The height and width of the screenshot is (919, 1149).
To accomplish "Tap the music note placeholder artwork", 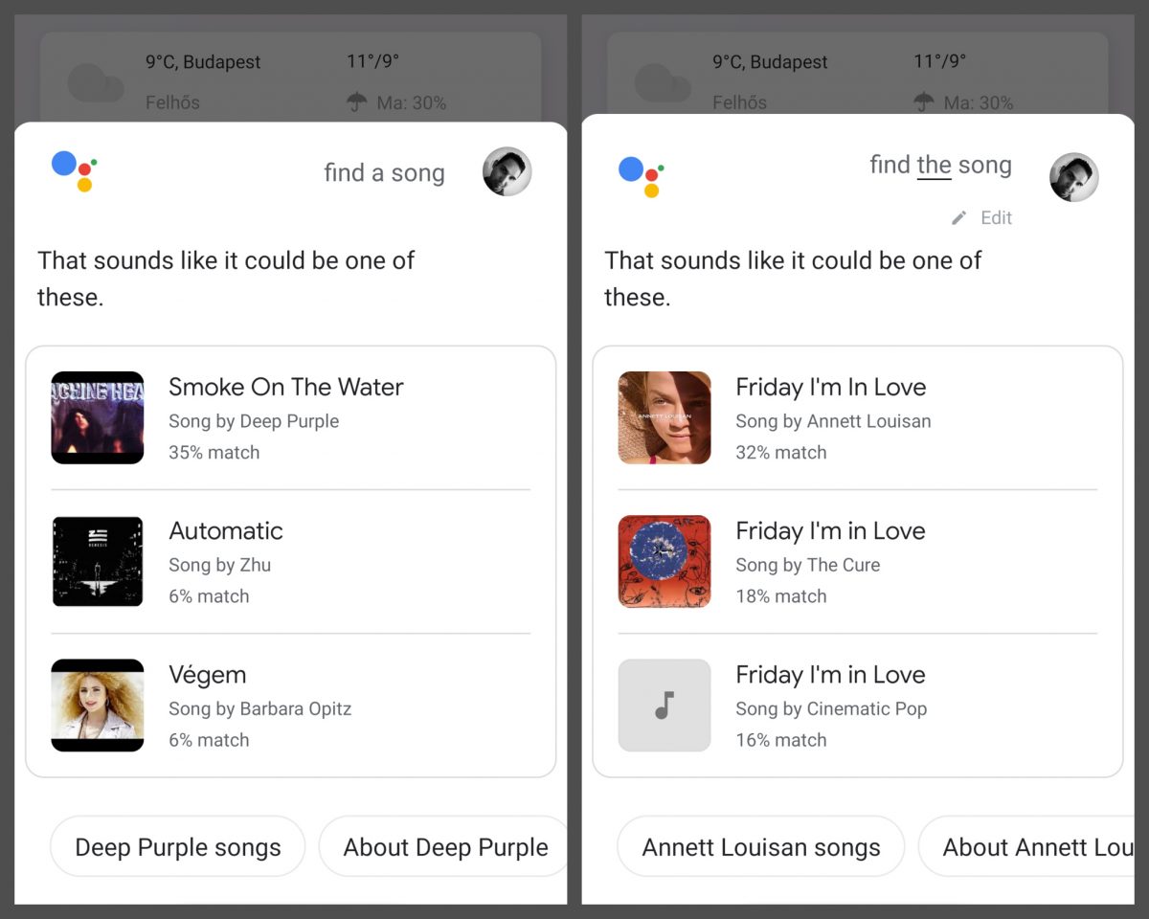I will point(665,706).
